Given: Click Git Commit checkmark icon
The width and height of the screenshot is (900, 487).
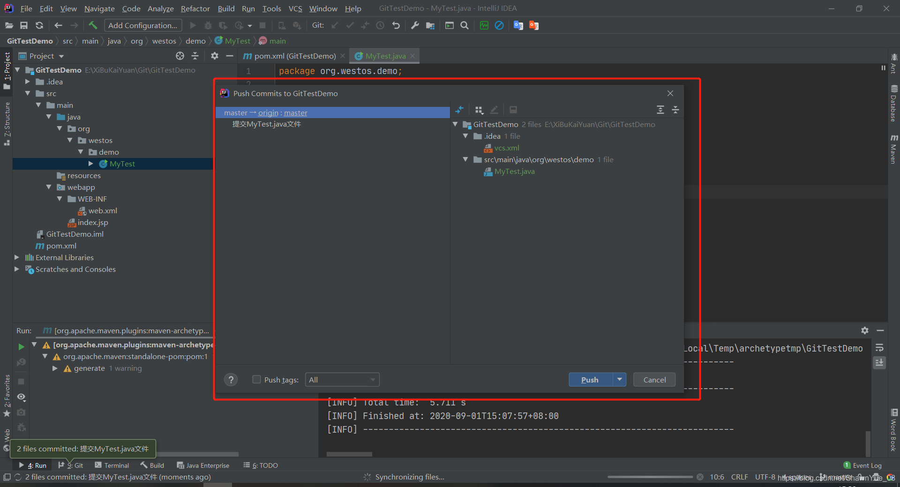Looking at the screenshot, I should click(x=350, y=25).
